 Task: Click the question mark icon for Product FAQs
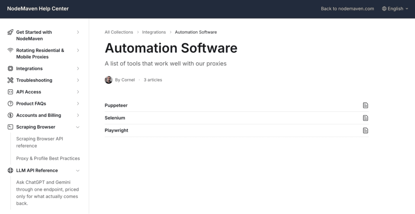point(10,104)
